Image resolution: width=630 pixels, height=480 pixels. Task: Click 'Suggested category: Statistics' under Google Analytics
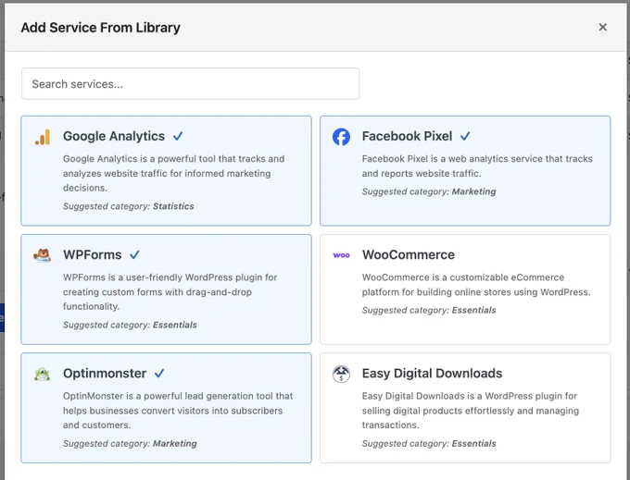point(128,206)
